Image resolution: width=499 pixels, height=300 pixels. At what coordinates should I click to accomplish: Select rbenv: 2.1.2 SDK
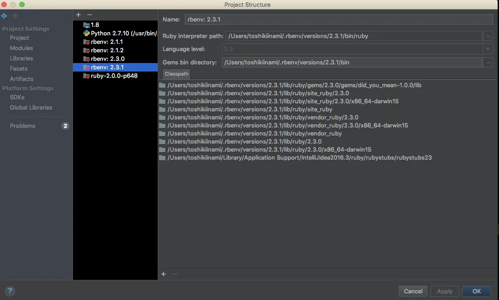click(115, 50)
